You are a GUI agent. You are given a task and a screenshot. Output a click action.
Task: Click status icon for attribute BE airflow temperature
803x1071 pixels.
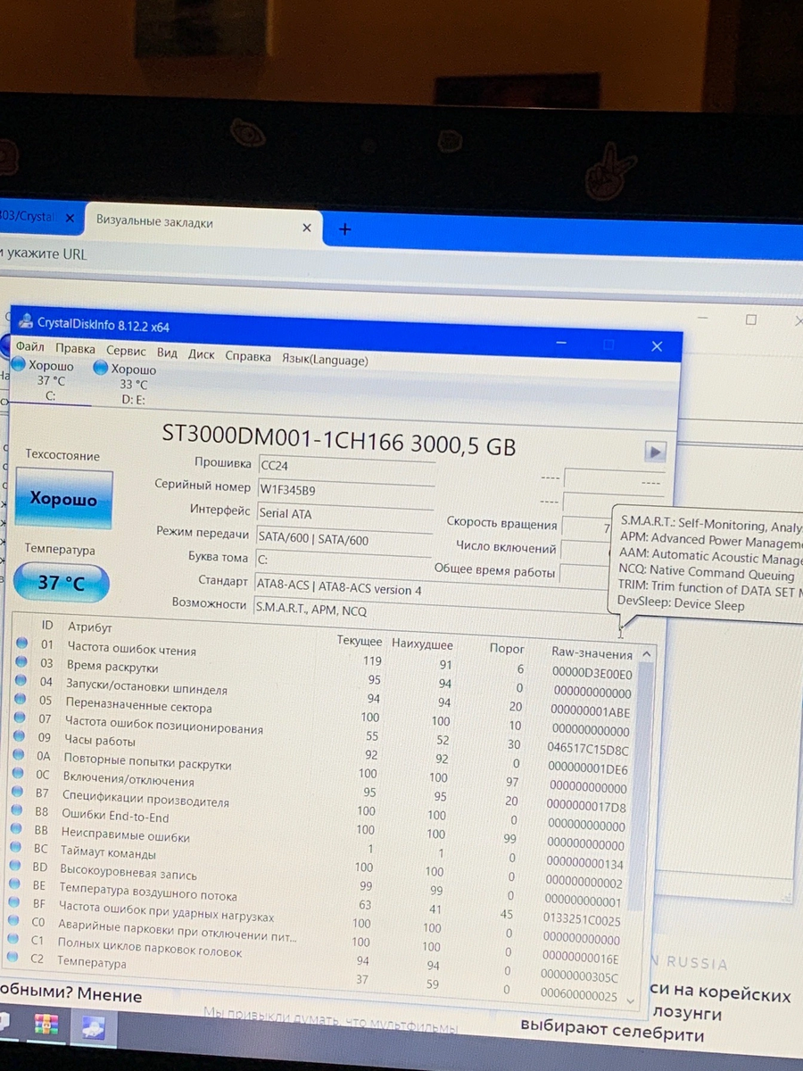[12, 884]
